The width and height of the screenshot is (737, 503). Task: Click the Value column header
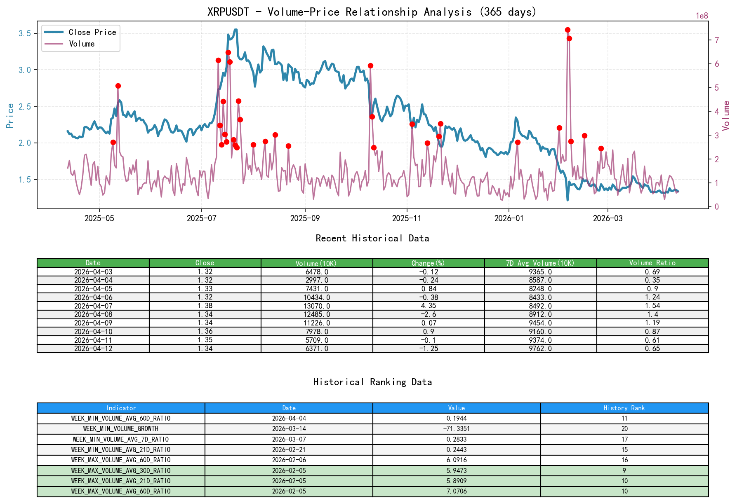point(457,408)
